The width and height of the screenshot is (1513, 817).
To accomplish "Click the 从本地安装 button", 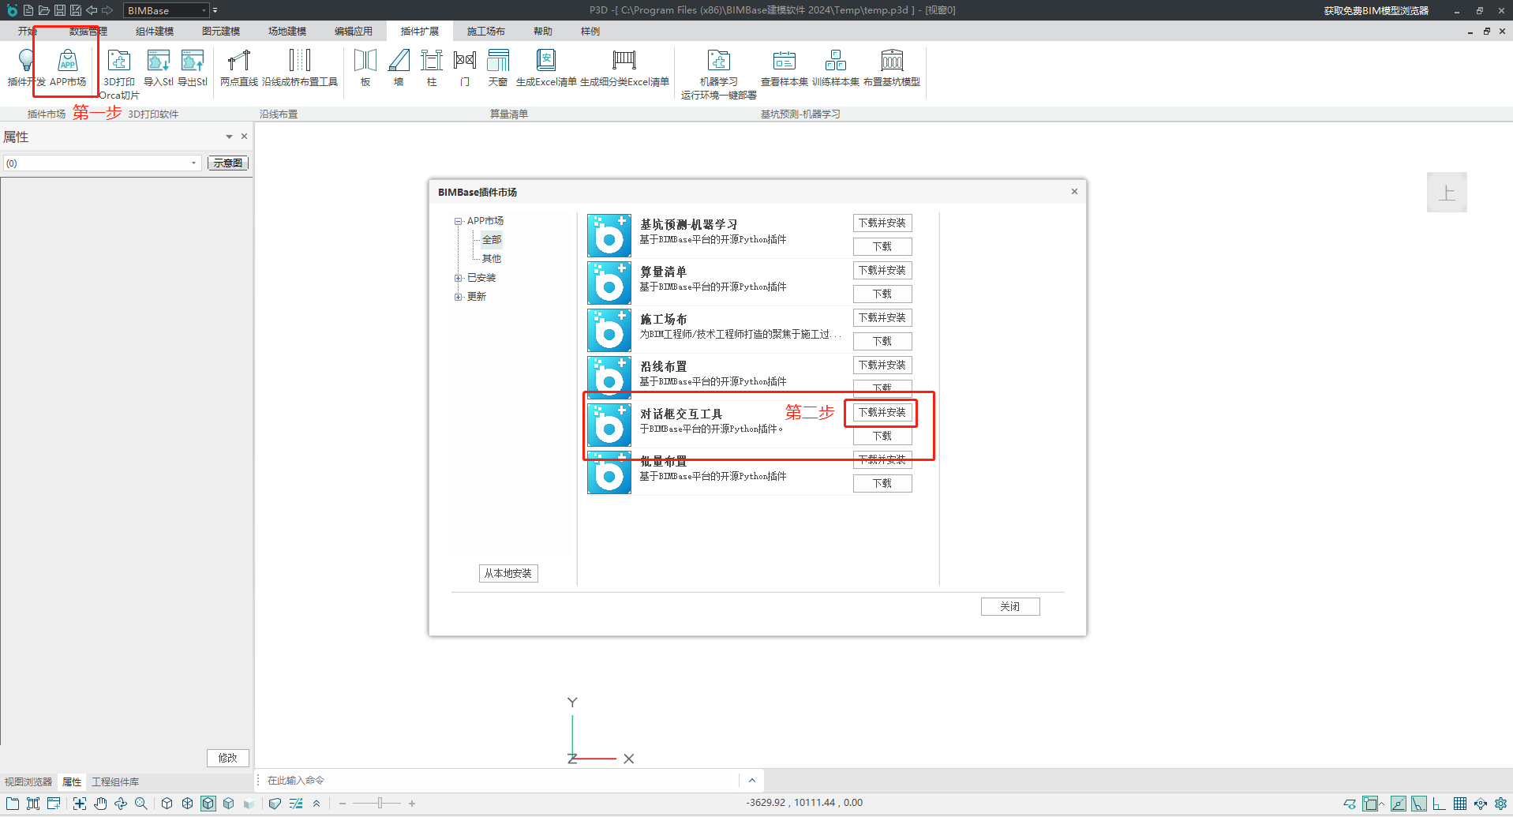I will (508, 574).
